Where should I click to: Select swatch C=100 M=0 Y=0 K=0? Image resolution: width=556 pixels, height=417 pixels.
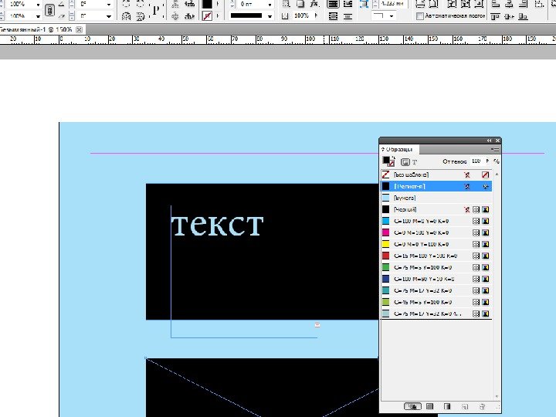pyautogui.click(x=436, y=222)
